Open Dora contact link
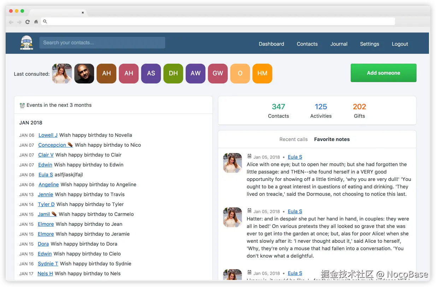This screenshot has width=436, height=287. (x=43, y=244)
